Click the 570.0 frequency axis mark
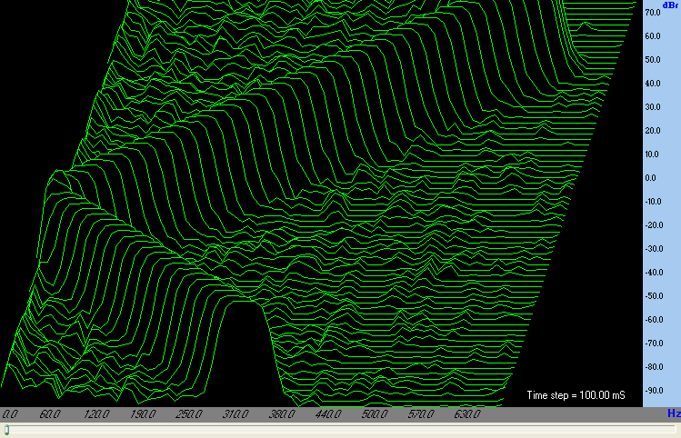This screenshot has height=438, width=681. 421,414
